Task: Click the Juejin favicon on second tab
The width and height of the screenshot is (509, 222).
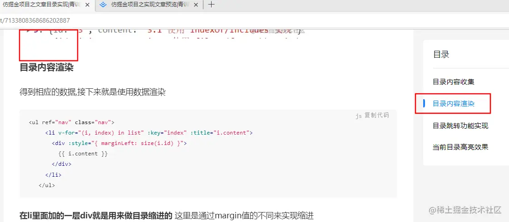Action: pos(103,5)
